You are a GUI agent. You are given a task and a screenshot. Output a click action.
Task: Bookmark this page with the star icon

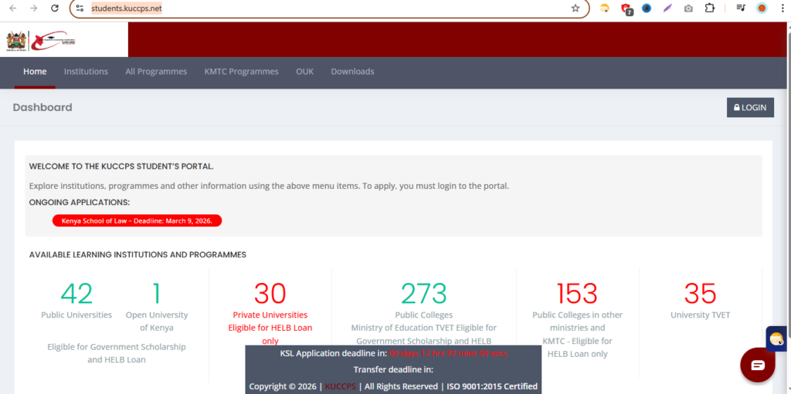pyautogui.click(x=575, y=8)
